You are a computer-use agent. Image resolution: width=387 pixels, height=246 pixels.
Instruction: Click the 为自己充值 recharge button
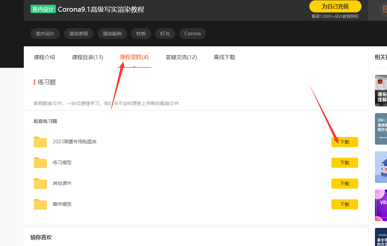(335, 6)
